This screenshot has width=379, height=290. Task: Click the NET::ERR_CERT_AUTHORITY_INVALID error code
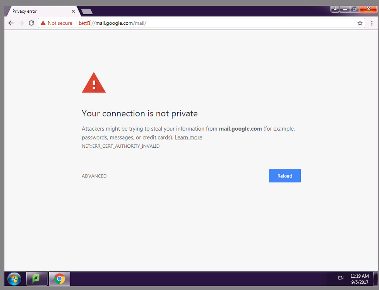(121, 146)
